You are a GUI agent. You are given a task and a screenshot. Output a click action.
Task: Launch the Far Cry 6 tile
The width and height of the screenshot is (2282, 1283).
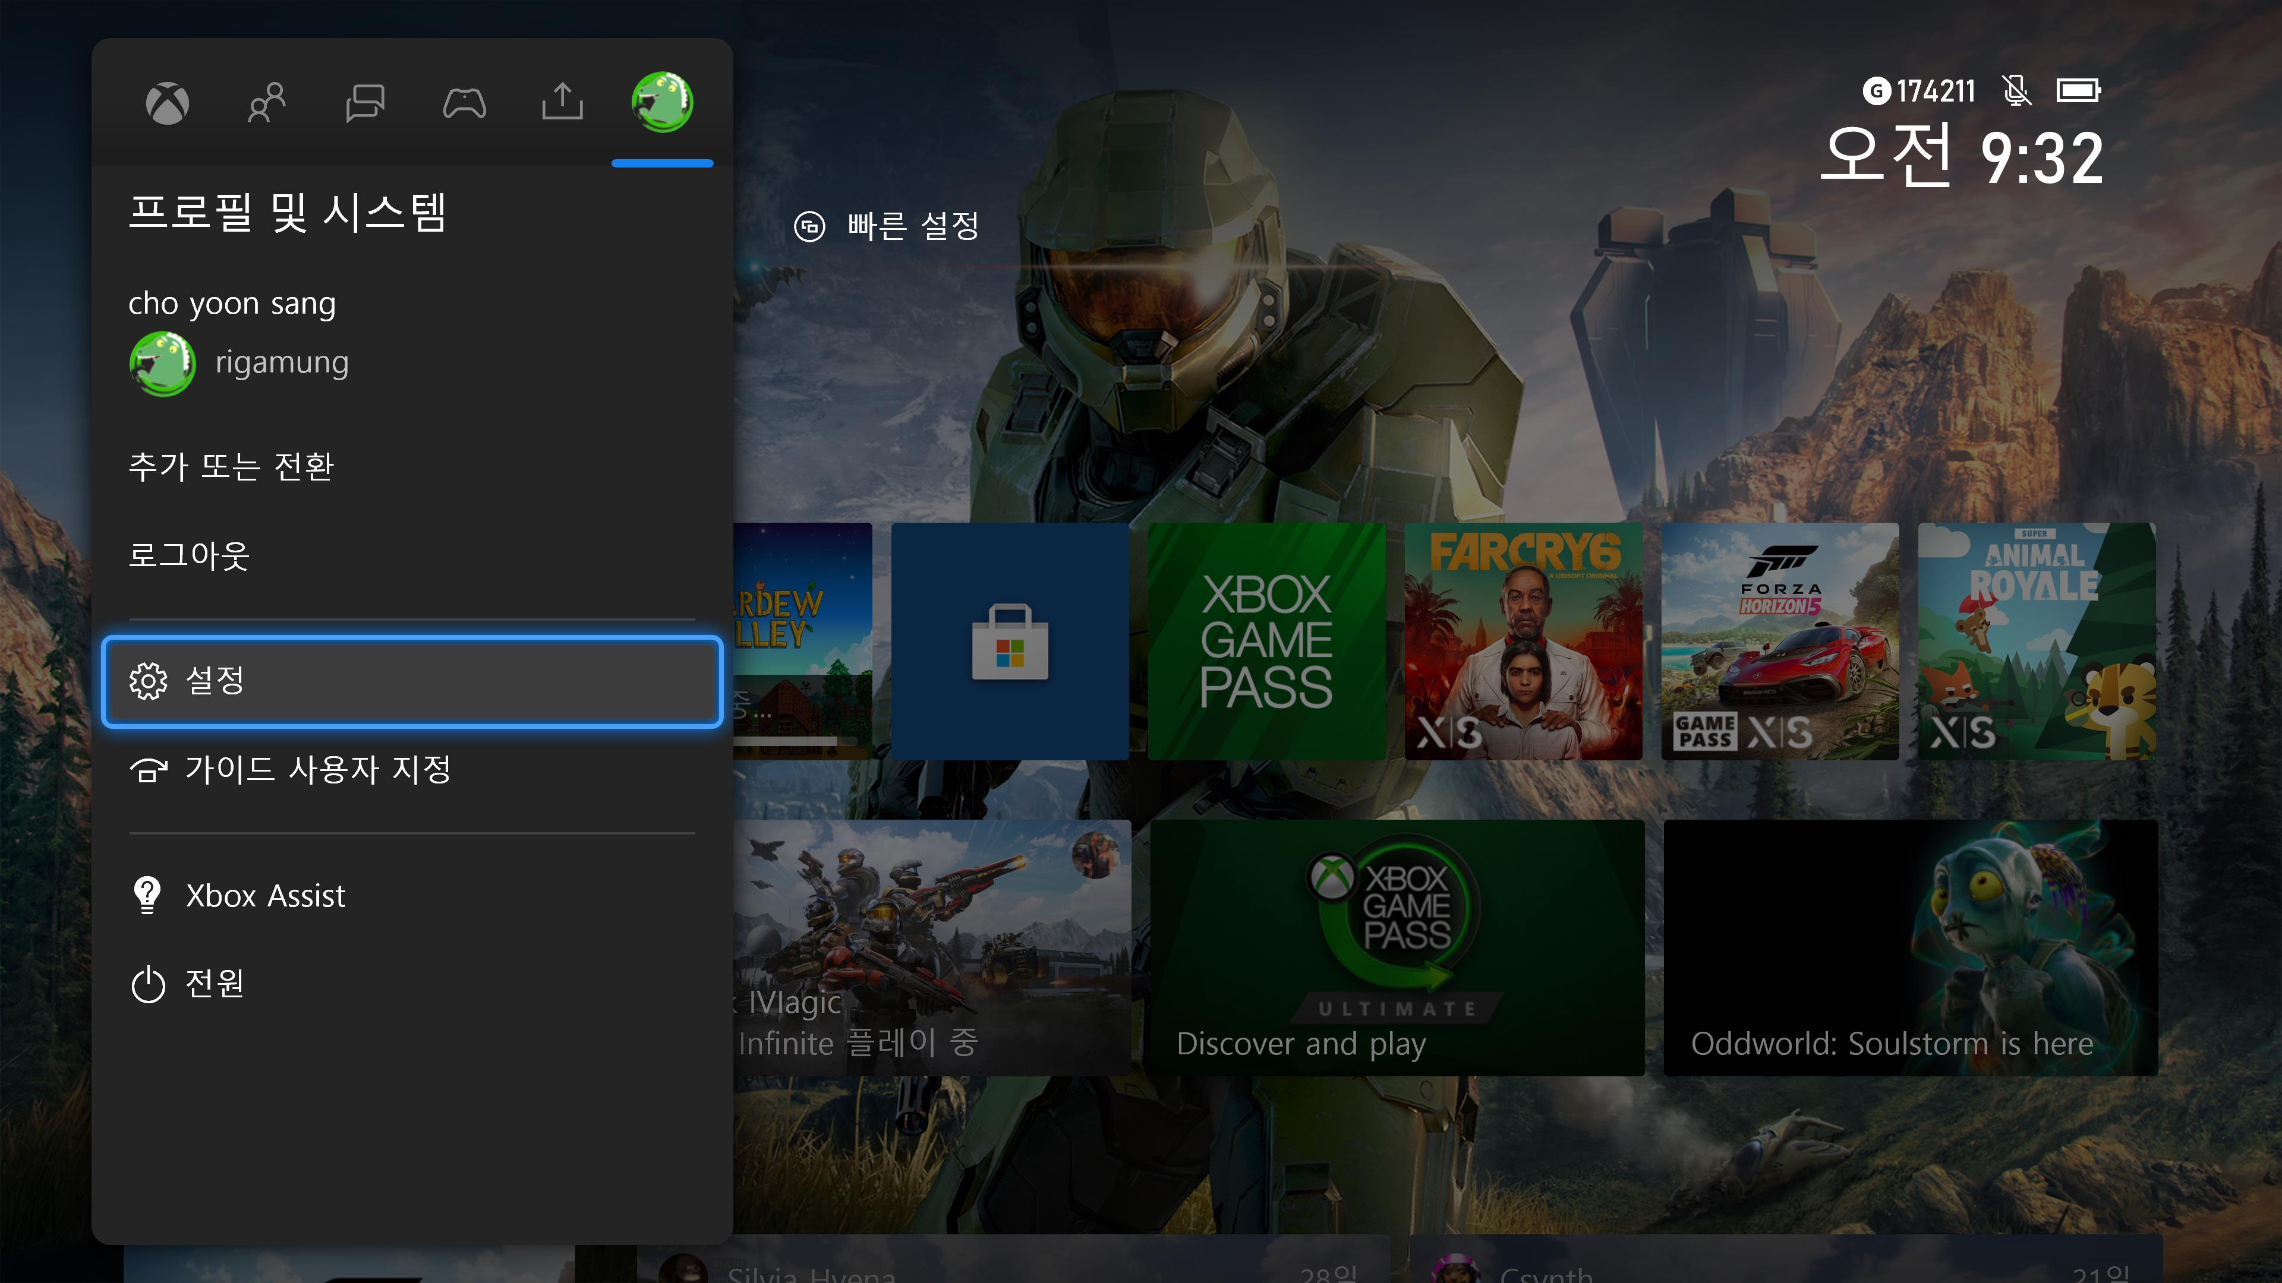(1524, 641)
